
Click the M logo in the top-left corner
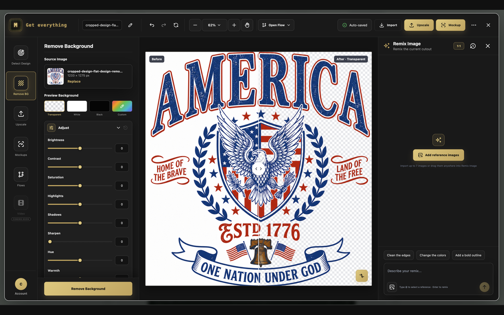[16, 25]
